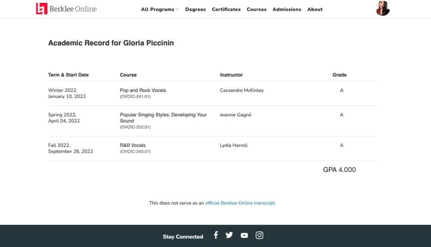Open the Courses menu item

point(256,9)
